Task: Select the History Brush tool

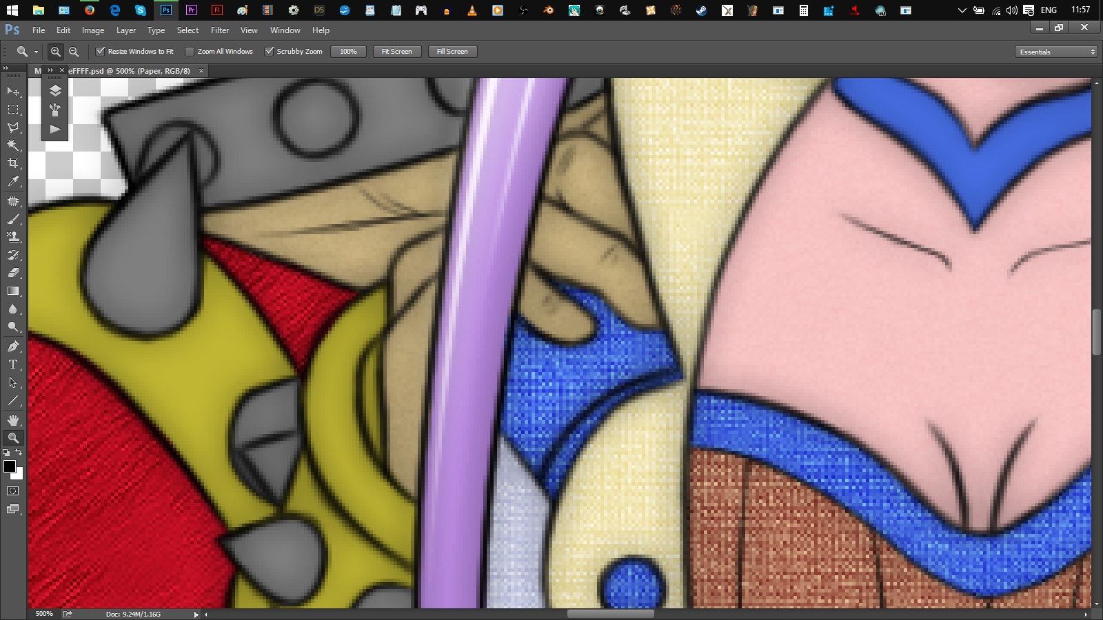Action: click(13, 255)
